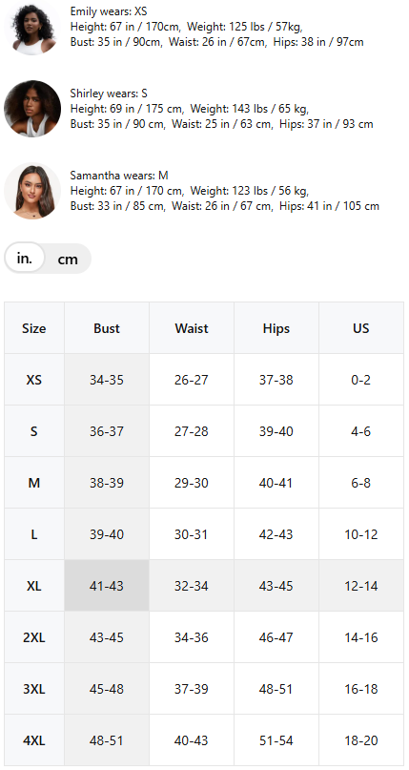
Task: Click the 3XL size row label
Action: pos(33,689)
